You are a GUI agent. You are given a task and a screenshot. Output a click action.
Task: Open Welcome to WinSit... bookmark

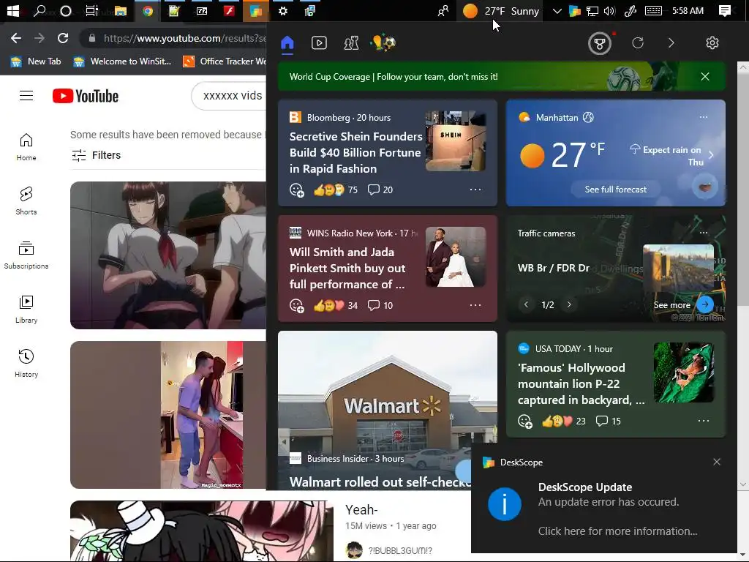tap(122, 61)
